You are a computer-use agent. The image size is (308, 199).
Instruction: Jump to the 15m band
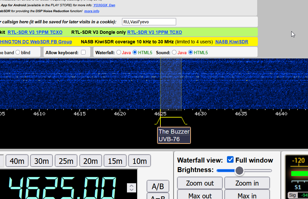pyautogui.click(x=115, y=161)
